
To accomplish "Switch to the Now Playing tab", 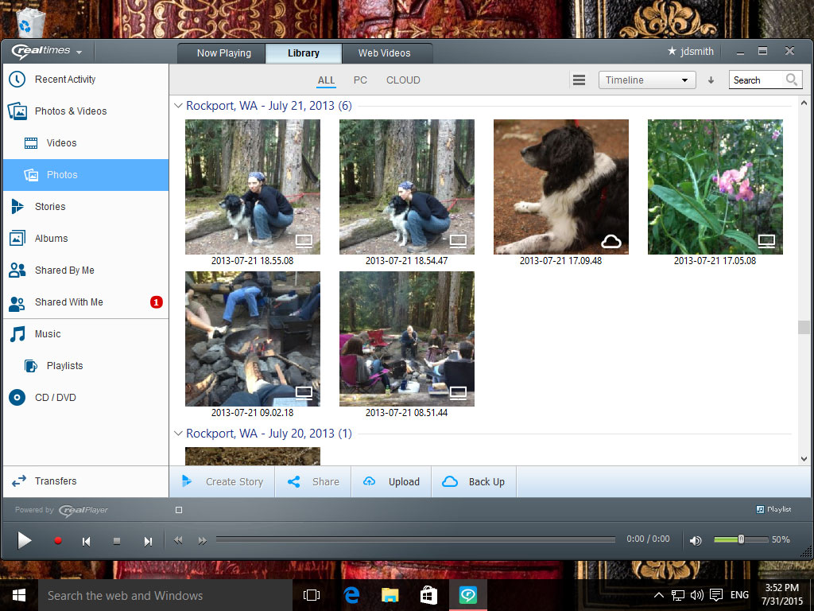I will 223,53.
